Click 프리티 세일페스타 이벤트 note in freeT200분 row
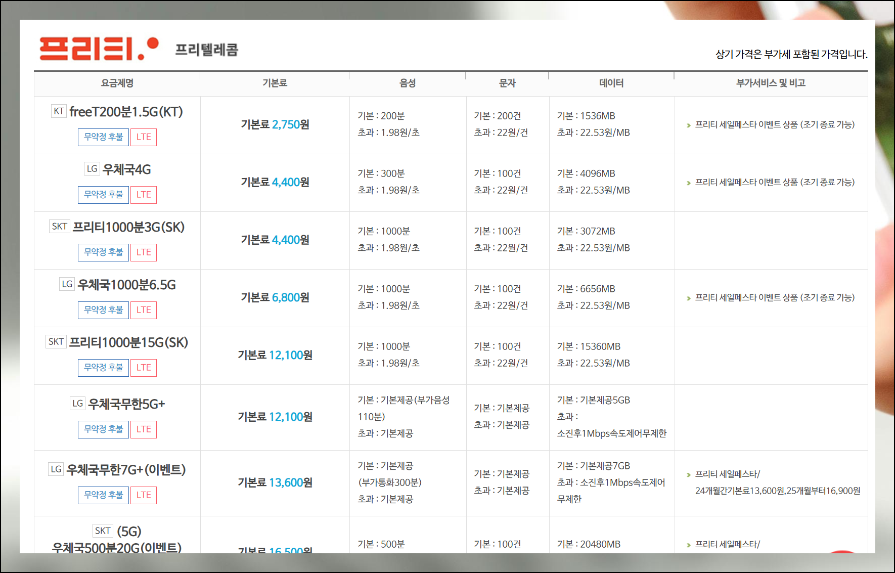 point(775,124)
